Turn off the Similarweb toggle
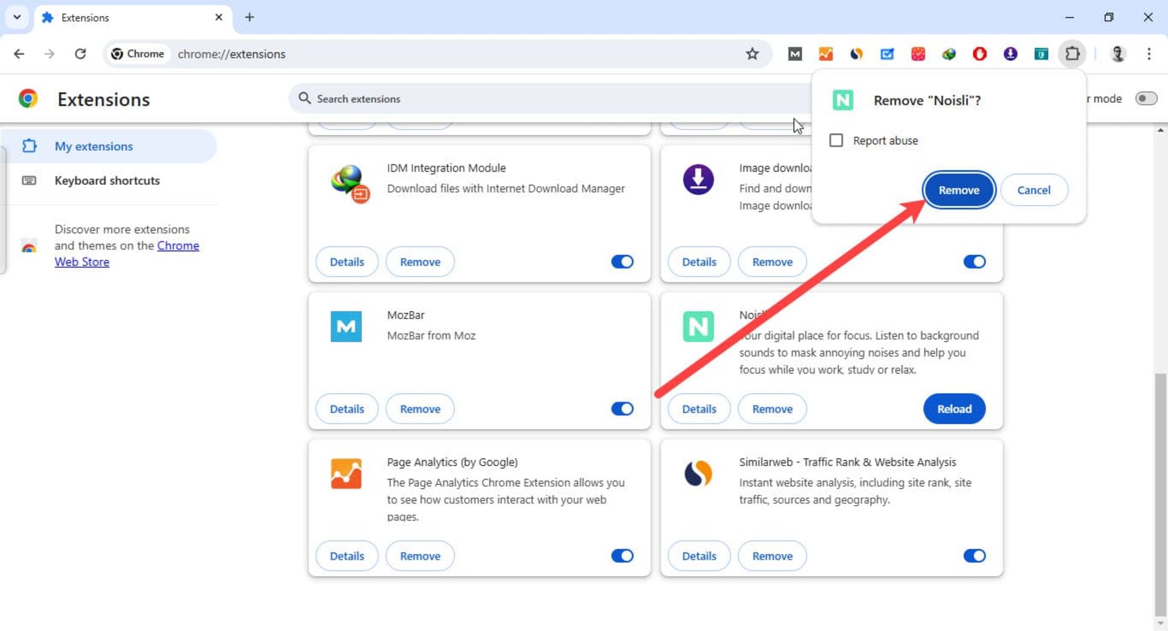 coord(974,556)
